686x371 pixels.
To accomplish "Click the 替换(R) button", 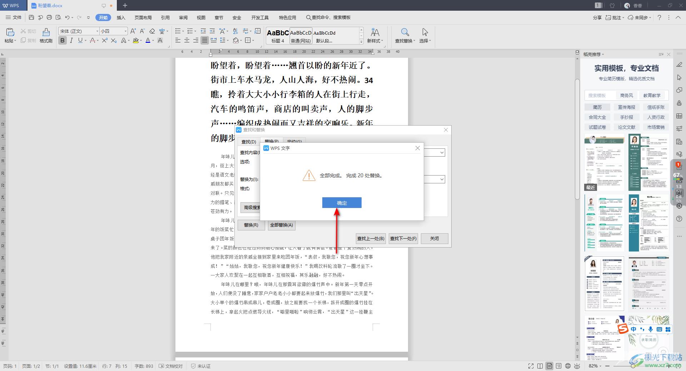I will click(251, 225).
